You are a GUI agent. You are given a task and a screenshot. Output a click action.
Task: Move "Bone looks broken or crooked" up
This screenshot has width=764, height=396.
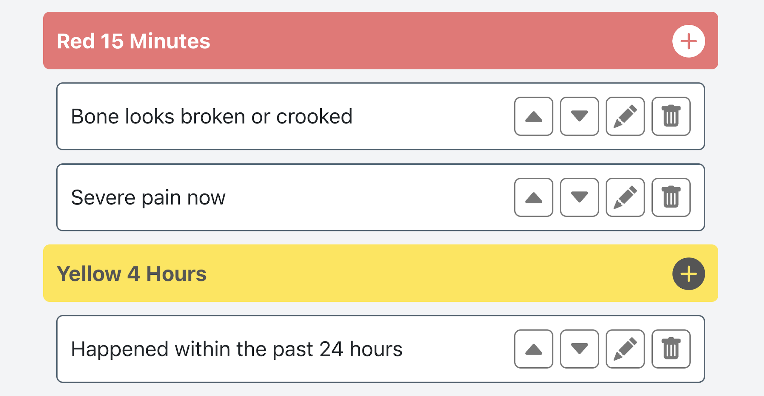click(534, 117)
